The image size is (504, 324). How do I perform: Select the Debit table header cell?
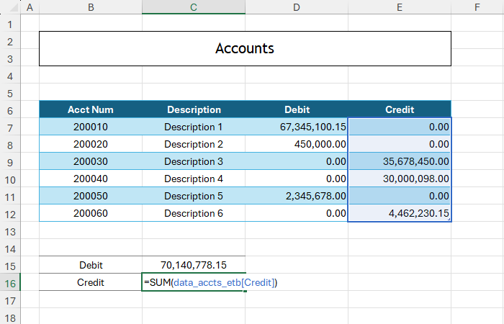297,110
